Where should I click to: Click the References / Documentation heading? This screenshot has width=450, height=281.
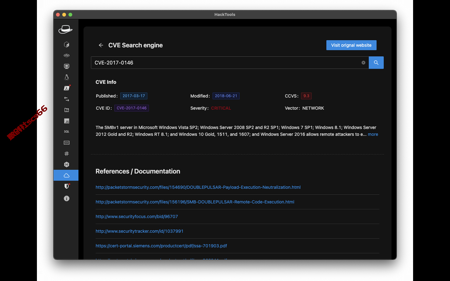[138, 171]
